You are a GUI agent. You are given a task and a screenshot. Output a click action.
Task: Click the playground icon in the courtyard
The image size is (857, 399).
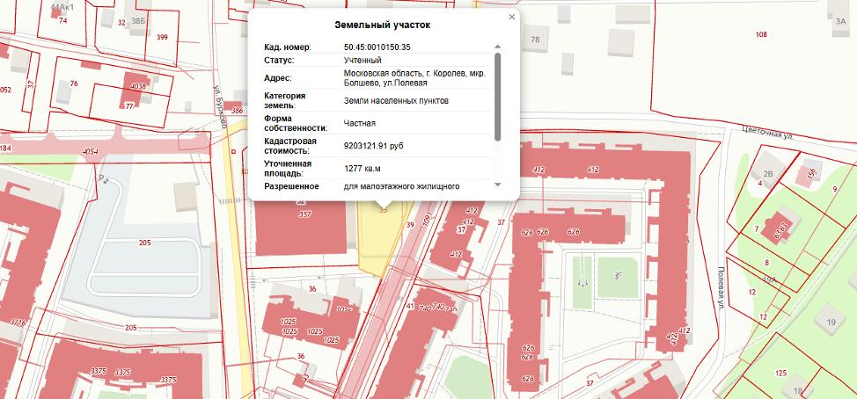581,284
